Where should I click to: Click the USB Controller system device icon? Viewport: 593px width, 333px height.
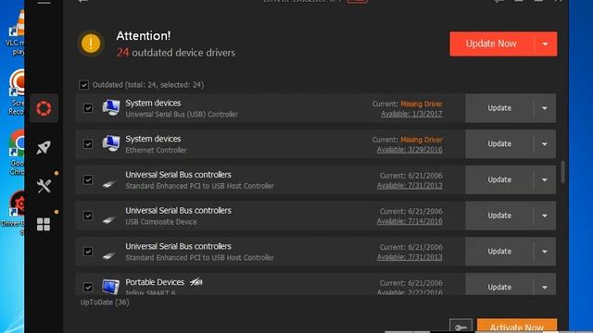point(111,107)
